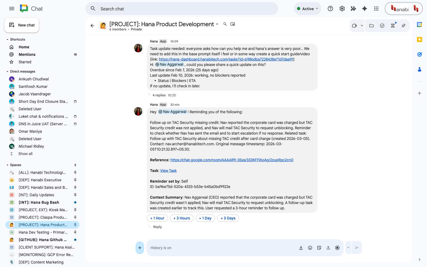Viewport: 427px width, 267px height.
Task: Toggle the pinned board icon in header
Action: click(x=404, y=26)
